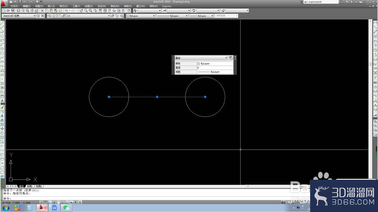Click the keyword search field in the title bar

coord(321,2)
